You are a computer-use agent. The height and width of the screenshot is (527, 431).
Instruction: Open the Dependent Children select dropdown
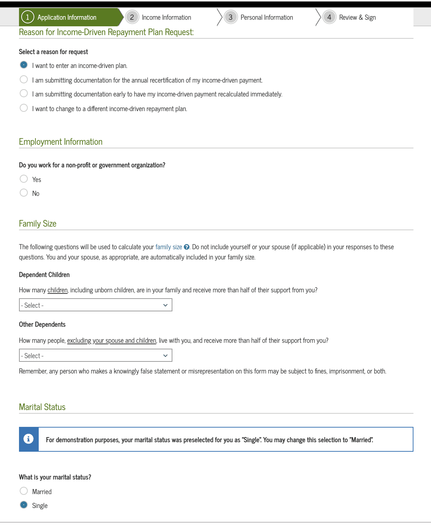[x=95, y=305]
